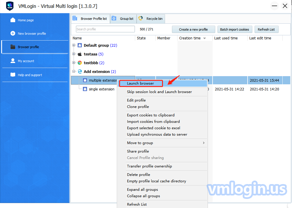Expand the testaaa group node
292x208 pixels.
tap(74, 54)
